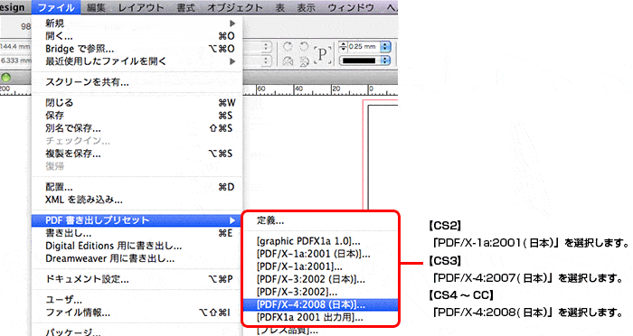Open the 表示 menu
The image size is (633, 336).
[306, 7]
